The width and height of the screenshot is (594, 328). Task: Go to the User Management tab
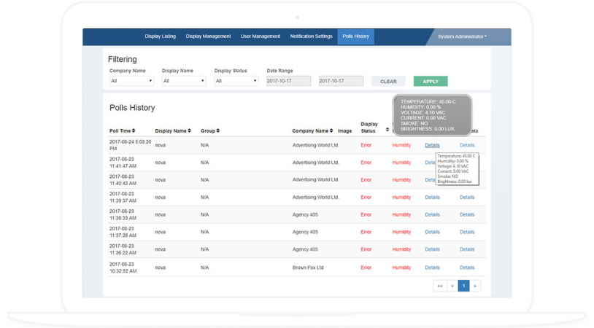261,36
